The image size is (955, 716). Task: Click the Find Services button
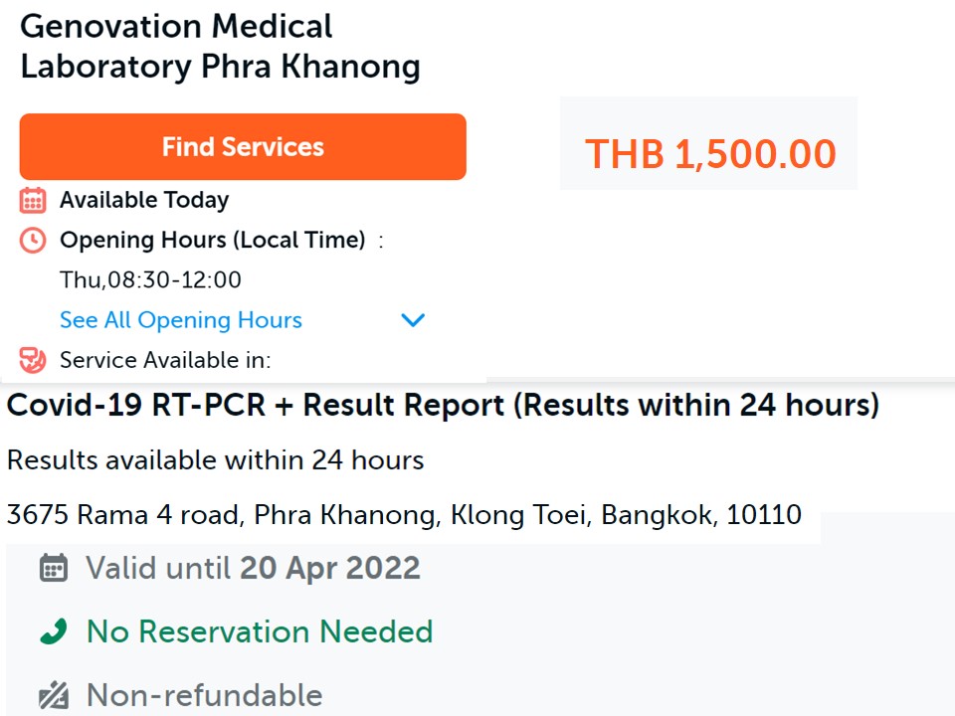pos(242,146)
